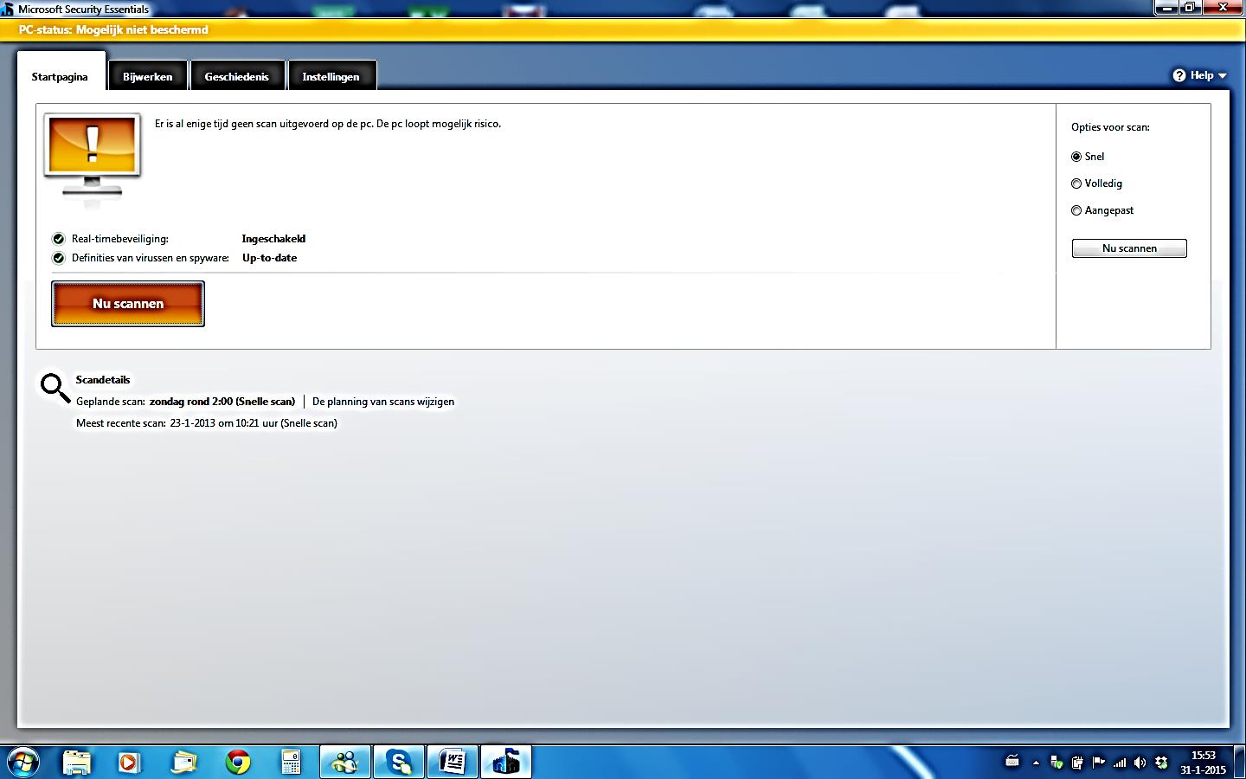This screenshot has width=1246, height=779.
Task: Click the power plug tray icon
Action: click(x=1077, y=763)
